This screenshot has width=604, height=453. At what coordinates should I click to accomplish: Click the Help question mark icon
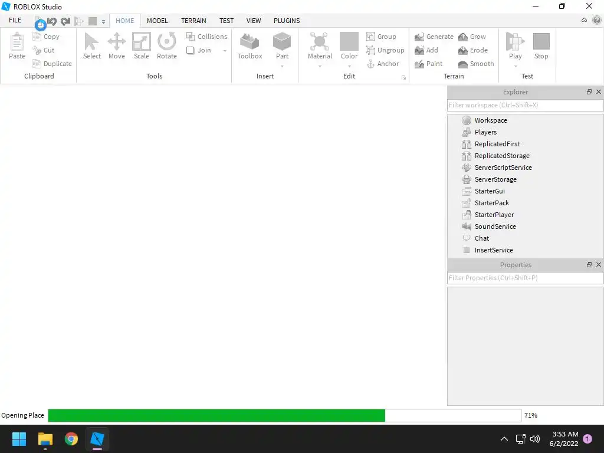click(x=597, y=20)
